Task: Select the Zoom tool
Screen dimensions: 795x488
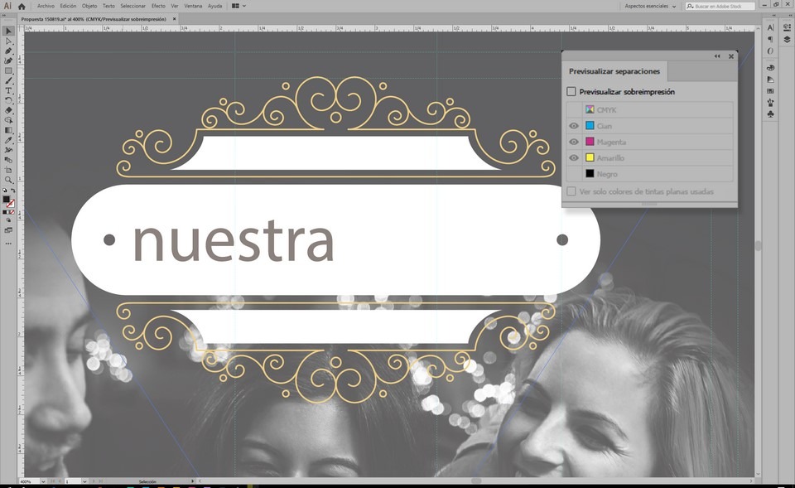Action: [x=8, y=180]
